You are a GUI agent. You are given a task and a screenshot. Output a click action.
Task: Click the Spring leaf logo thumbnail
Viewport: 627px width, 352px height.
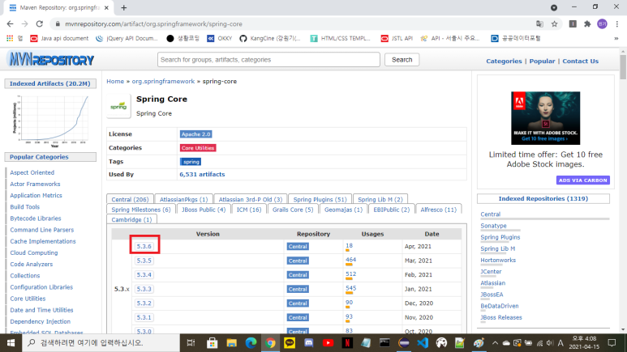click(x=118, y=106)
